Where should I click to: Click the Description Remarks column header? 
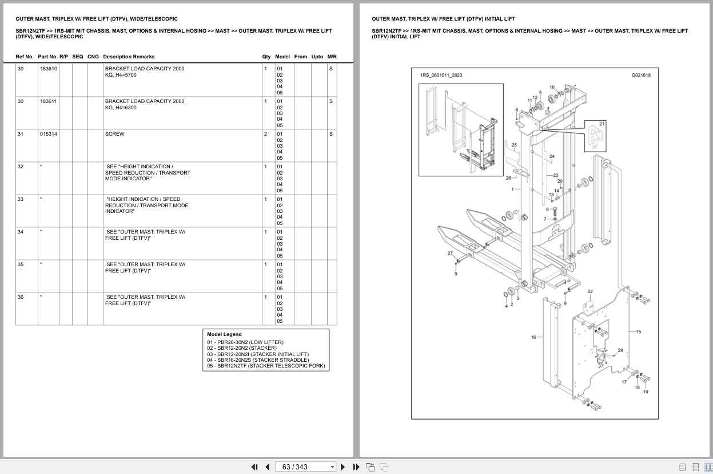click(x=129, y=57)
